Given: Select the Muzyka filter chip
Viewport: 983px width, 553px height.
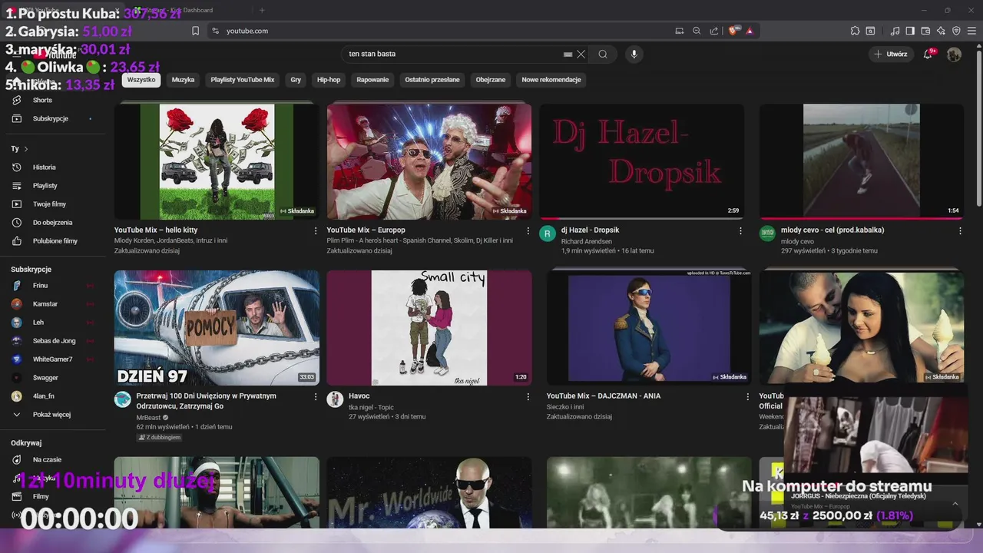Looking at the screenshot, I should [x=183, y=80].
